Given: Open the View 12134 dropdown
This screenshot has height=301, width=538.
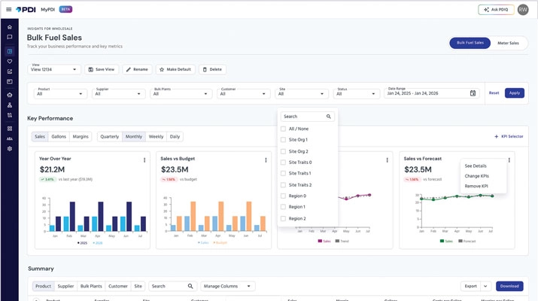Looking at the screenshot, I should tap(54, 69).
